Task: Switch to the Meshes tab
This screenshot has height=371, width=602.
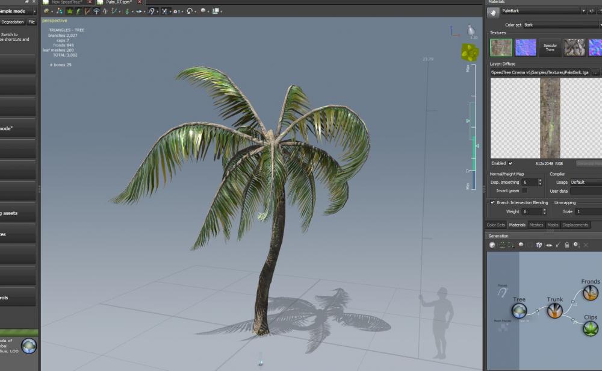Action: [x=536, y=225]
